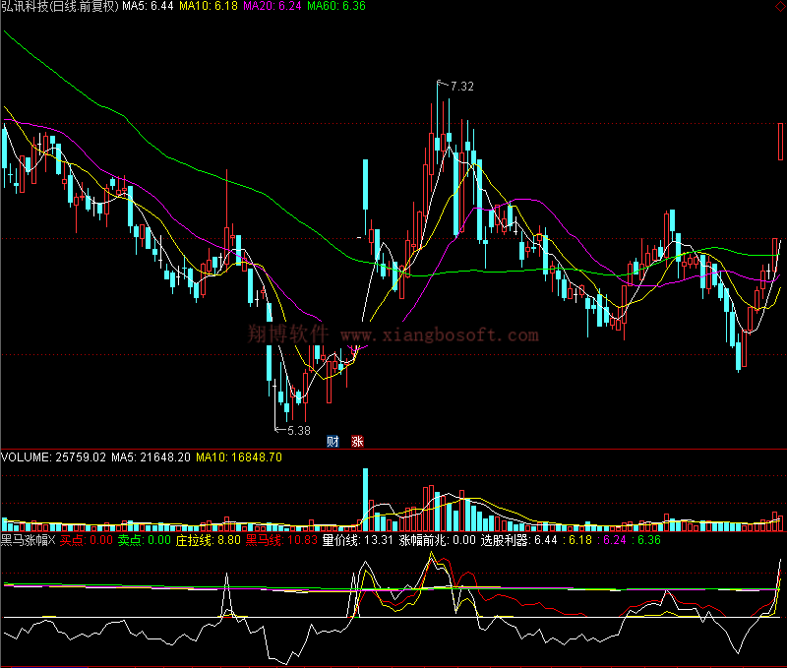Screen dimensions: 787x668
Task: Select the VOLUME: 25759.02 label
Action: [x=53, y=457]
